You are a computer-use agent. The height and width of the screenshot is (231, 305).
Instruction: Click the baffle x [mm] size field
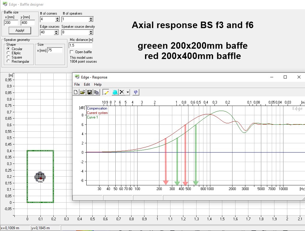pyautogui.click(x=11, y=22)
